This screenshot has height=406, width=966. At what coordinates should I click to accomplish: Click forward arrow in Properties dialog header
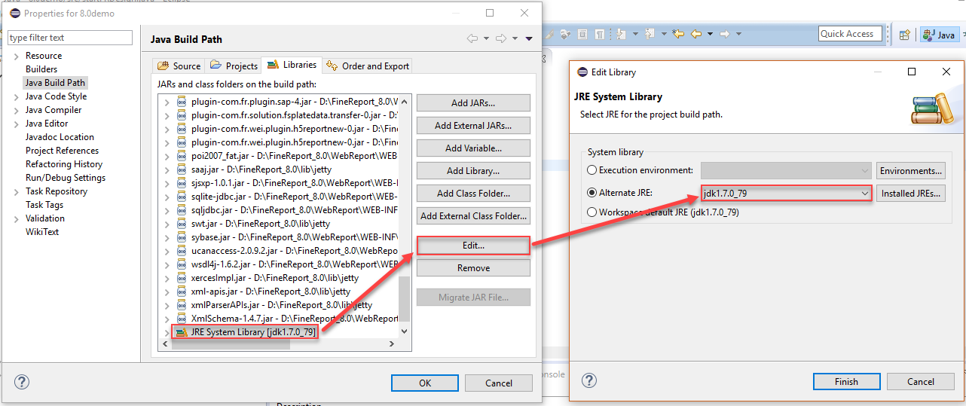(x=501, y=38)
